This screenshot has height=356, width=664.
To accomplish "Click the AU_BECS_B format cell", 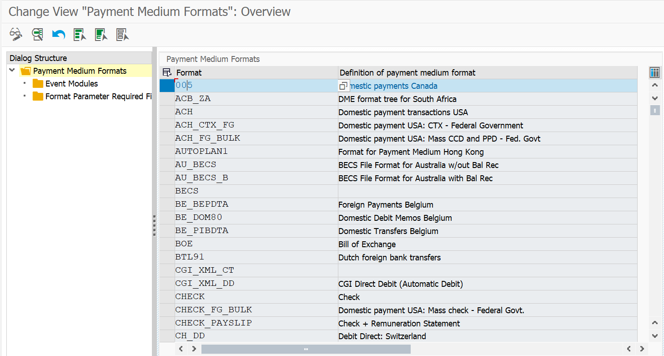I will (256, 178).
